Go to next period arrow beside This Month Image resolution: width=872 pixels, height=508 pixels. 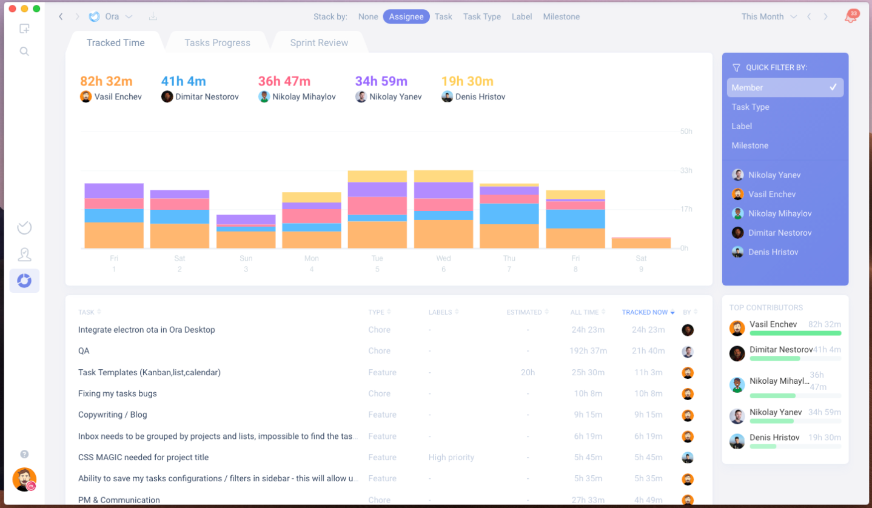coord(825,16)
